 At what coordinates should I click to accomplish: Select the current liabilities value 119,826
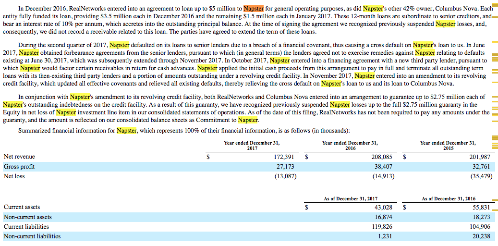click(382, 227)
